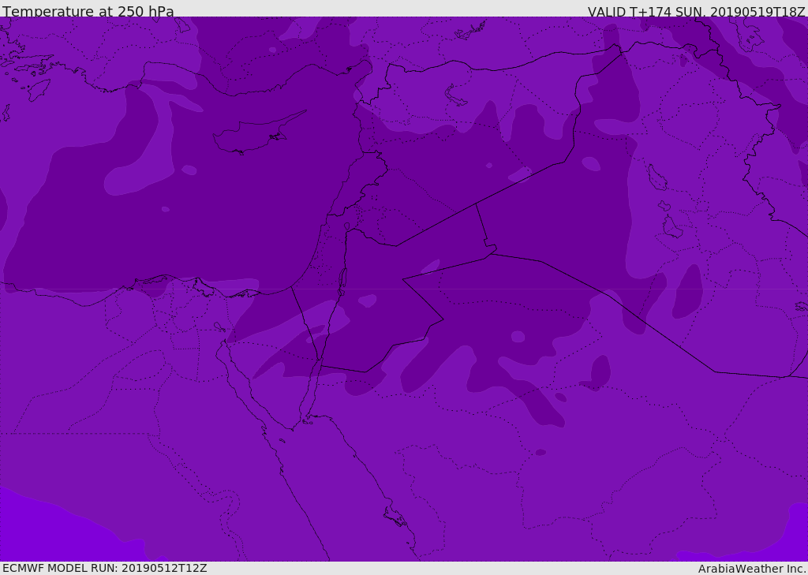Click the ArabiaWeather Inc. credit
This screenshot has height=575, width=808.
tap(752, 569)
